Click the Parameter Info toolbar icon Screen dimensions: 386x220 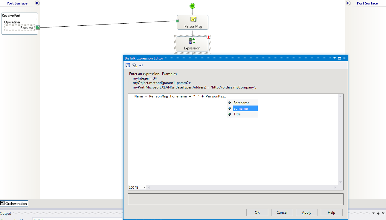pyautogui.click(x=135, y=65)
